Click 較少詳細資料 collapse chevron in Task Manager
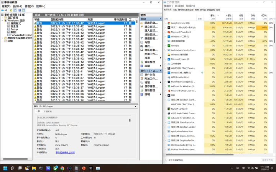This screenshot has height=172, width=276. pos(166,160)
